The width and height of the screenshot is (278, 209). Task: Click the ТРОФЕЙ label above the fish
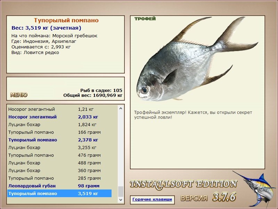[145, 19]
